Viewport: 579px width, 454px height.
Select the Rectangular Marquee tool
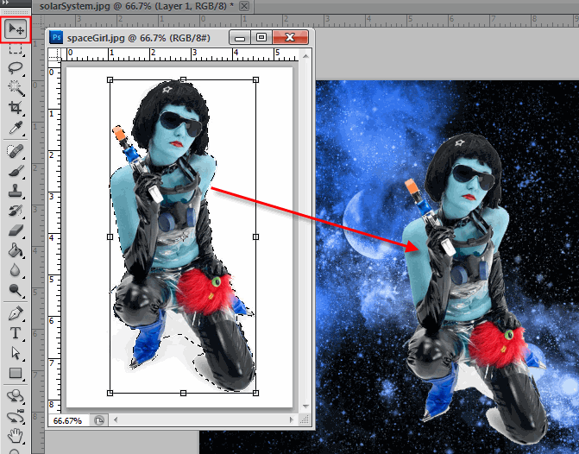click(16, 47)
